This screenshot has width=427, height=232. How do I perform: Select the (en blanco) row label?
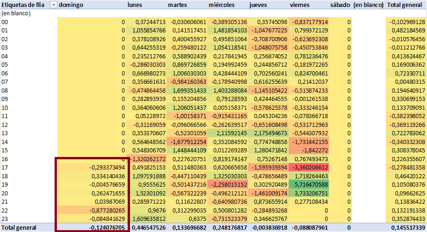(16, 13)
